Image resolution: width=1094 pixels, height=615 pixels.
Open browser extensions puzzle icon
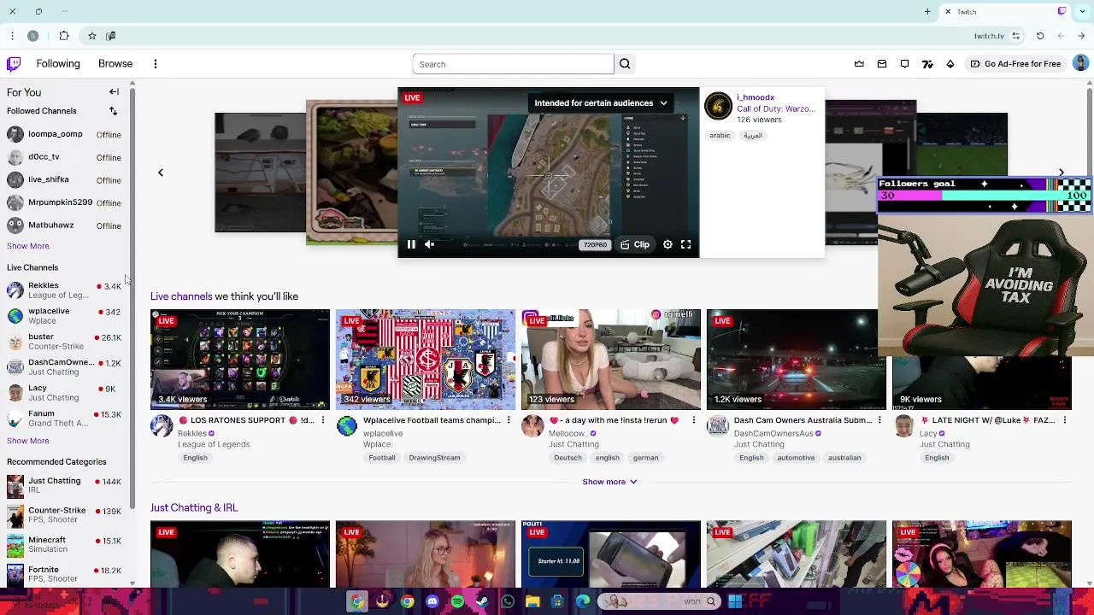[64, 36]
